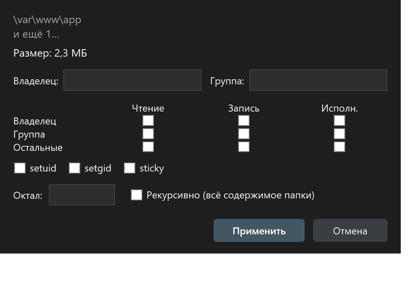This screenshot has width=414, height=286.
Task: Enable Остальные write (Запись) checkbox
Action: pyautogui.click(x=244, y=147)
